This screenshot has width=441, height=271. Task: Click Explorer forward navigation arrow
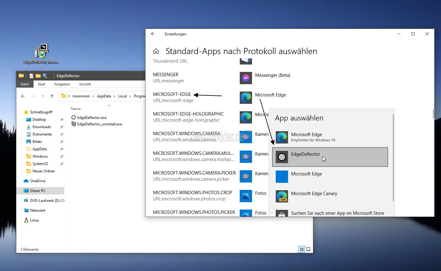33,96
